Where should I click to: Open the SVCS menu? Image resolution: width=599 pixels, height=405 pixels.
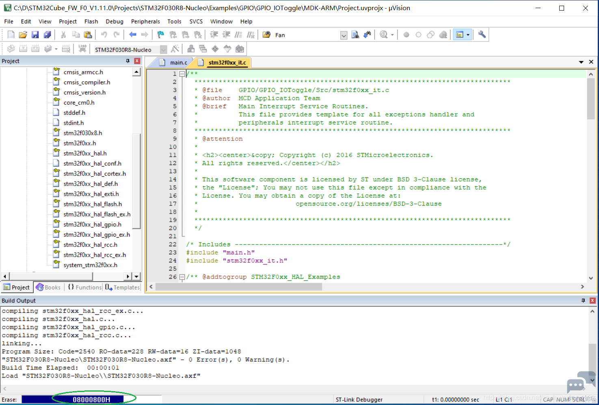click(x=196, y=22)
